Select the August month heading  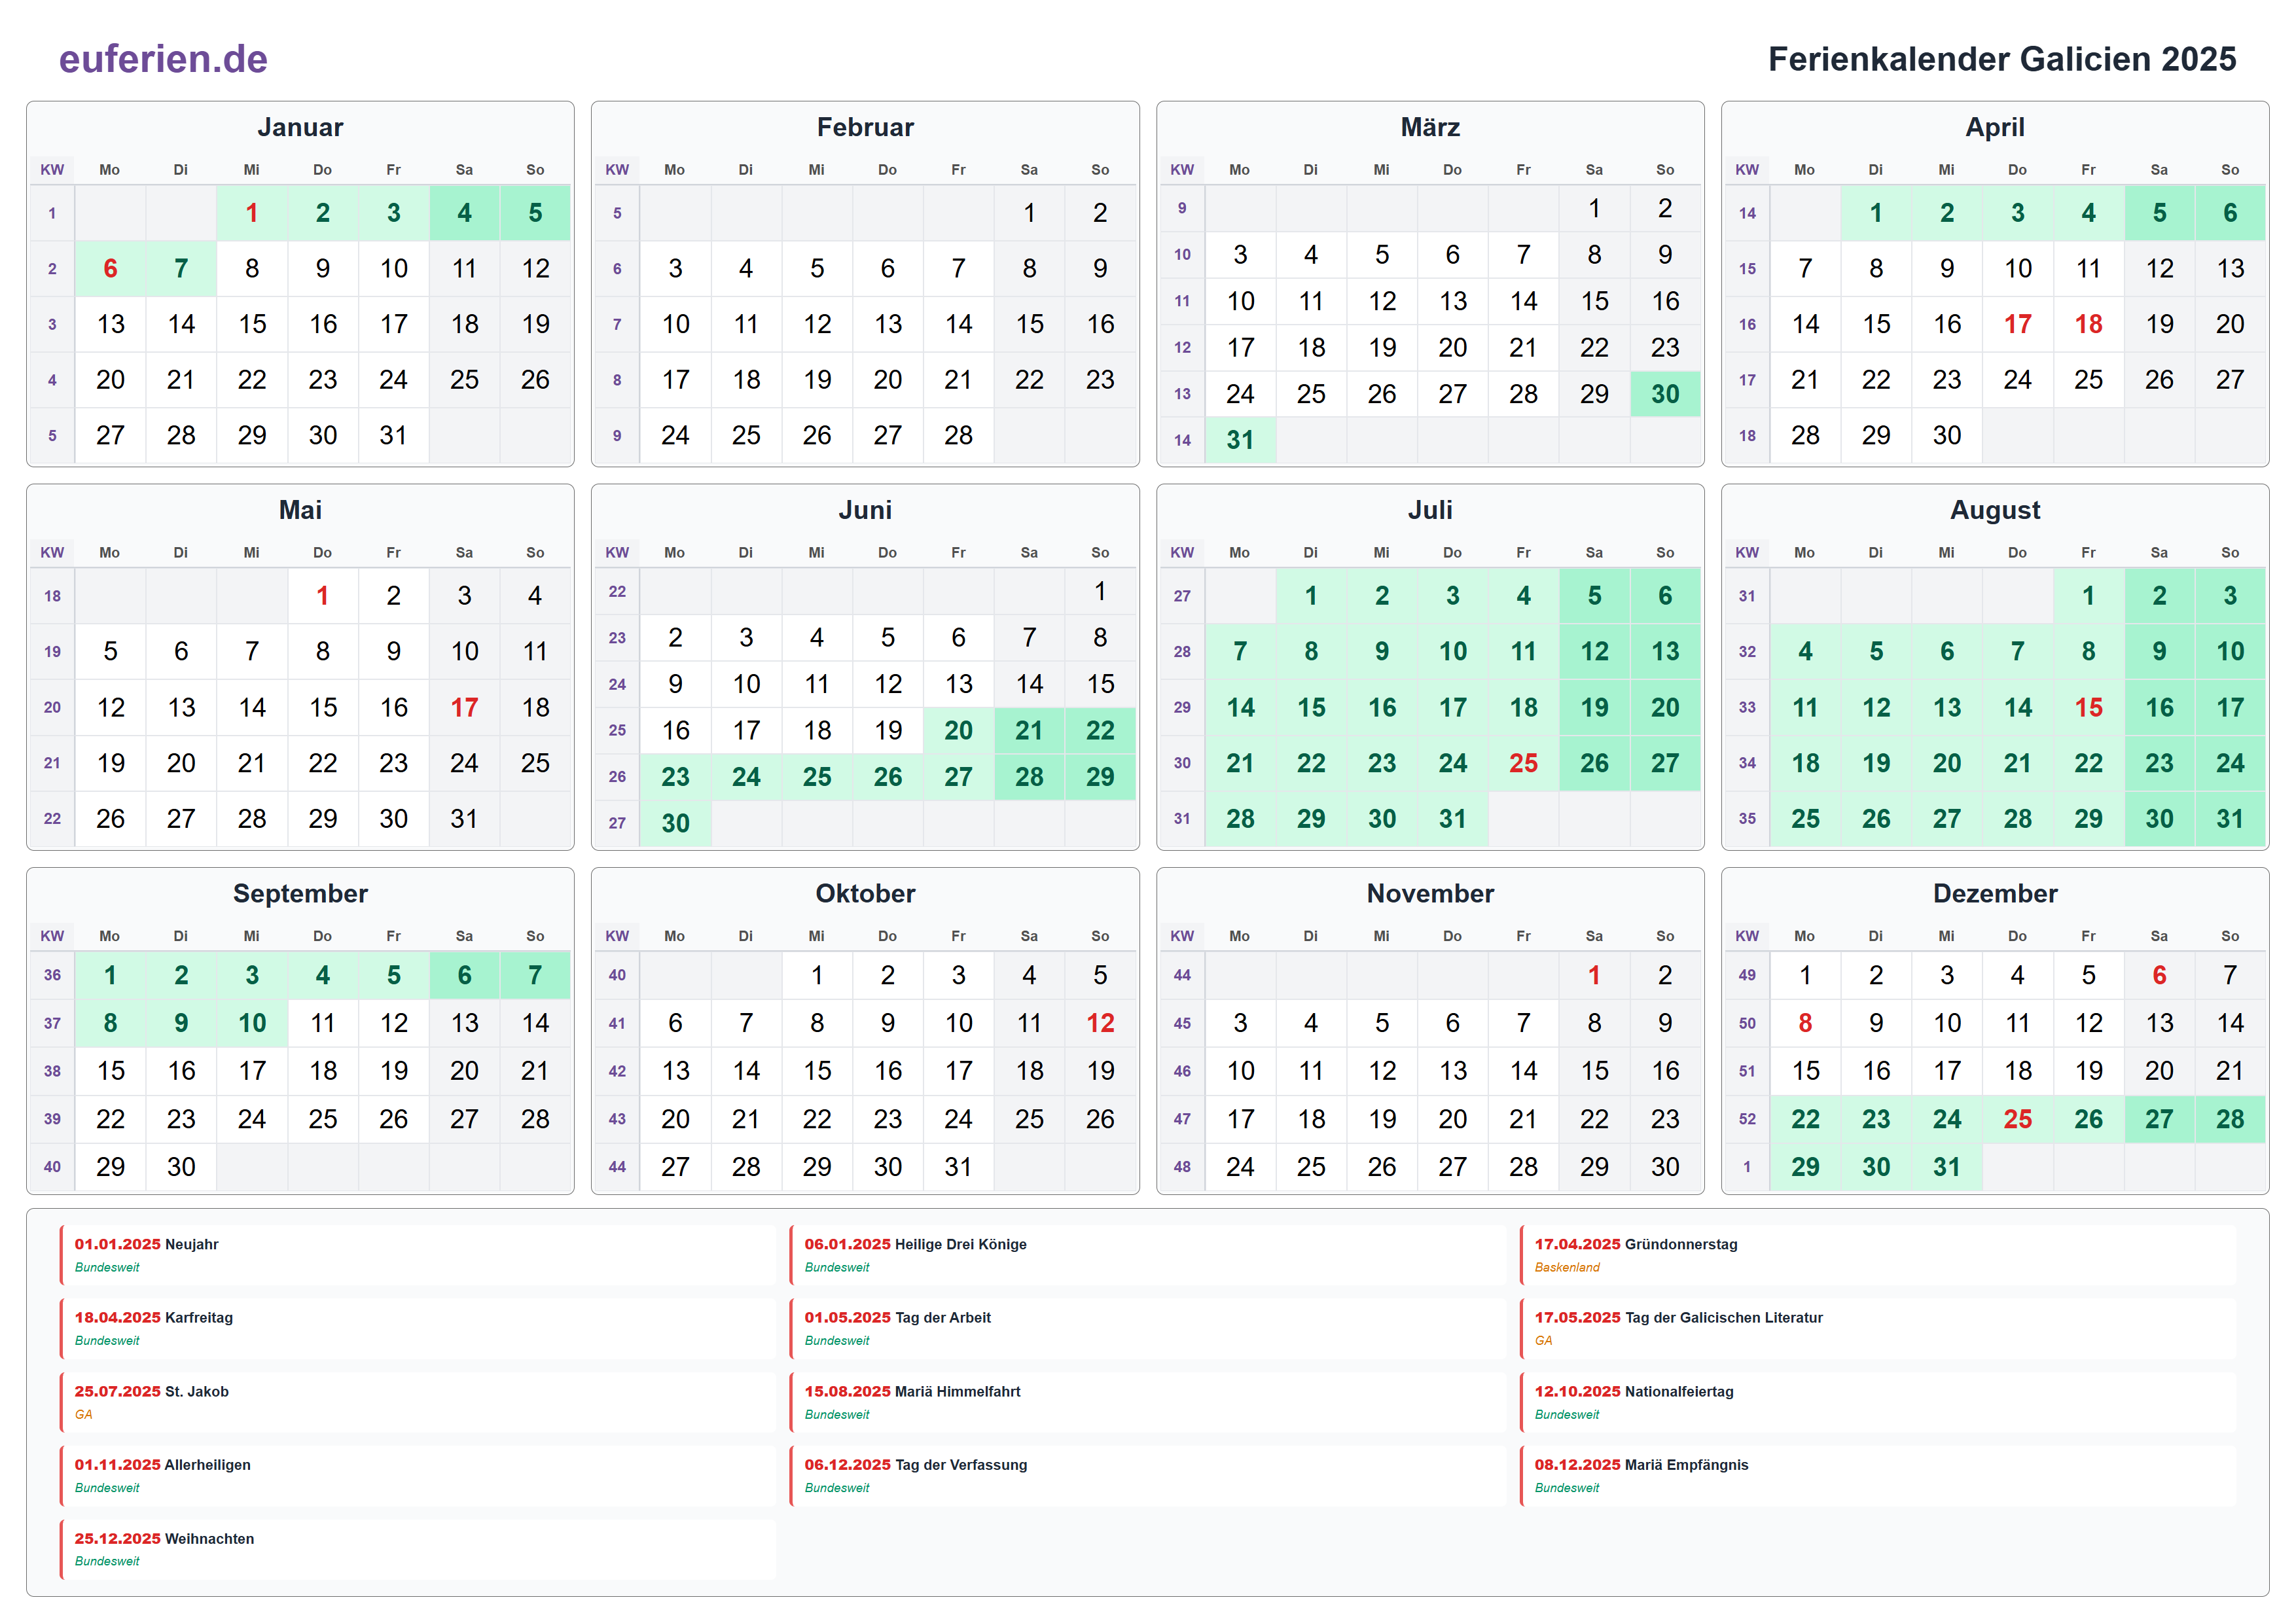pos(1995,510)
